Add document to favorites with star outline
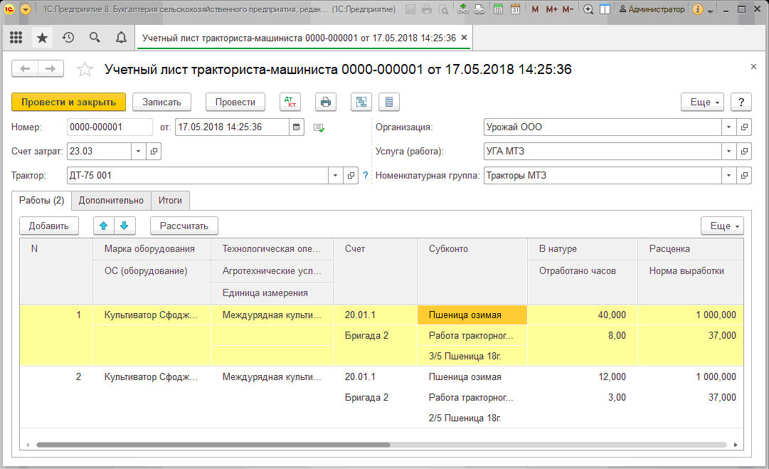This screenshot has width=769, height=469. (x=85, y=69)
